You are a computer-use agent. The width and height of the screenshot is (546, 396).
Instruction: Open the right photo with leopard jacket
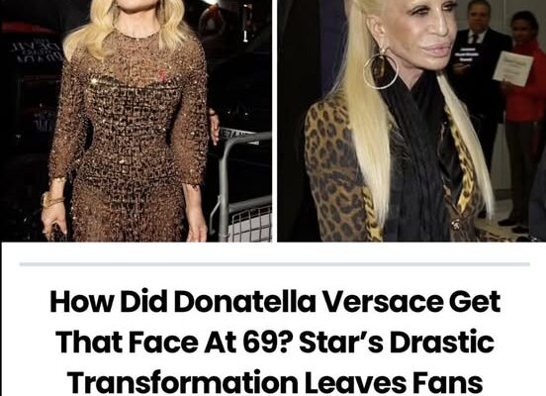click(x=411, y=121)
